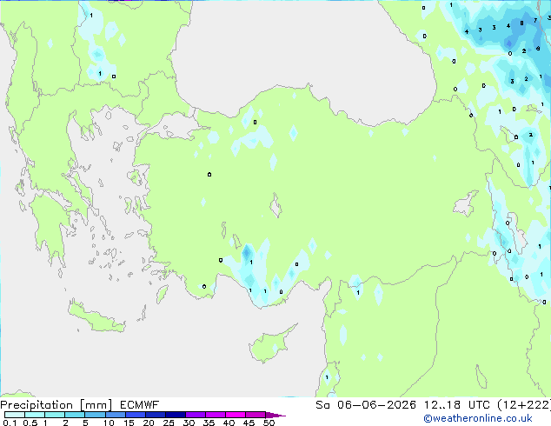Click the 25–30 mm dark blue swatch

coord(175,415)
